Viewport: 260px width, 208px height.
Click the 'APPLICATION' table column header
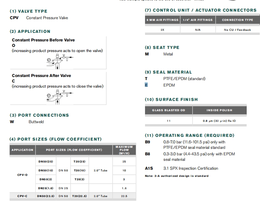tap(23, 150)
